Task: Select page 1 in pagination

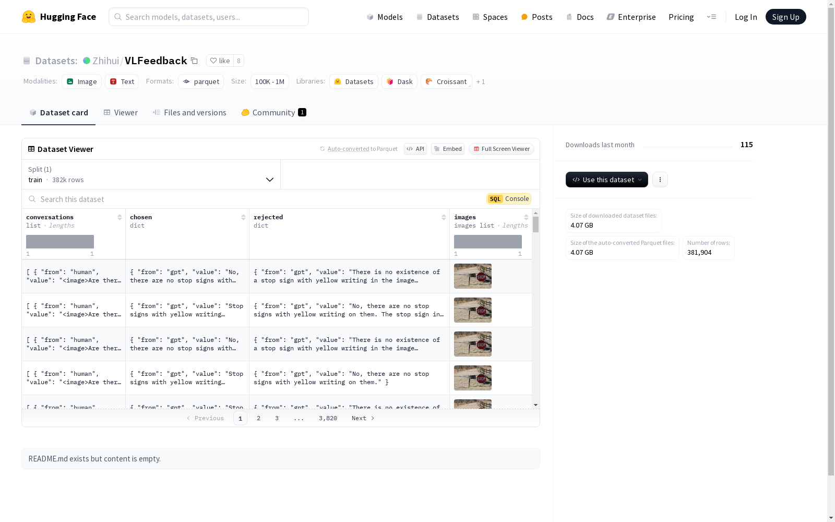Action: click(240, 418)
